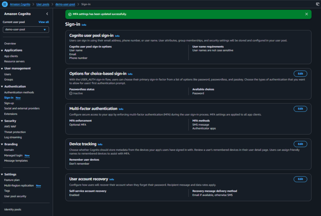
Task: Open Extensions in sidebar
Action: [x=11, y=114]
